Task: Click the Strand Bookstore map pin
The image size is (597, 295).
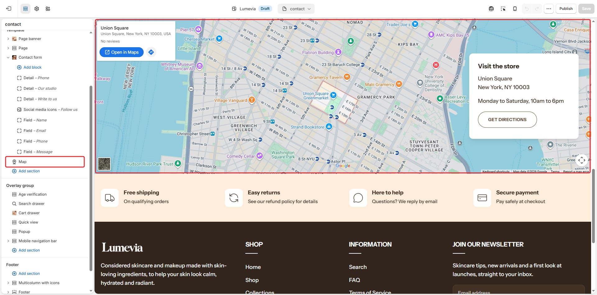Action: [329, 126]
